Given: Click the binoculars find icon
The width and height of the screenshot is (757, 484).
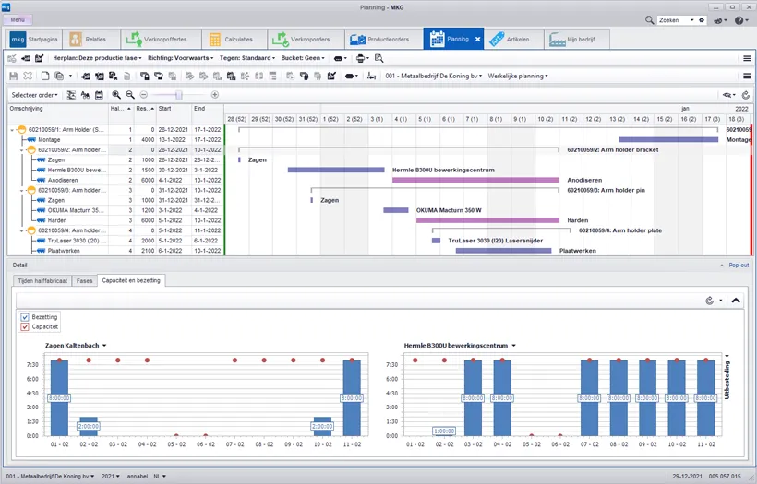Looking at the screenshot, I should point(85,95).
